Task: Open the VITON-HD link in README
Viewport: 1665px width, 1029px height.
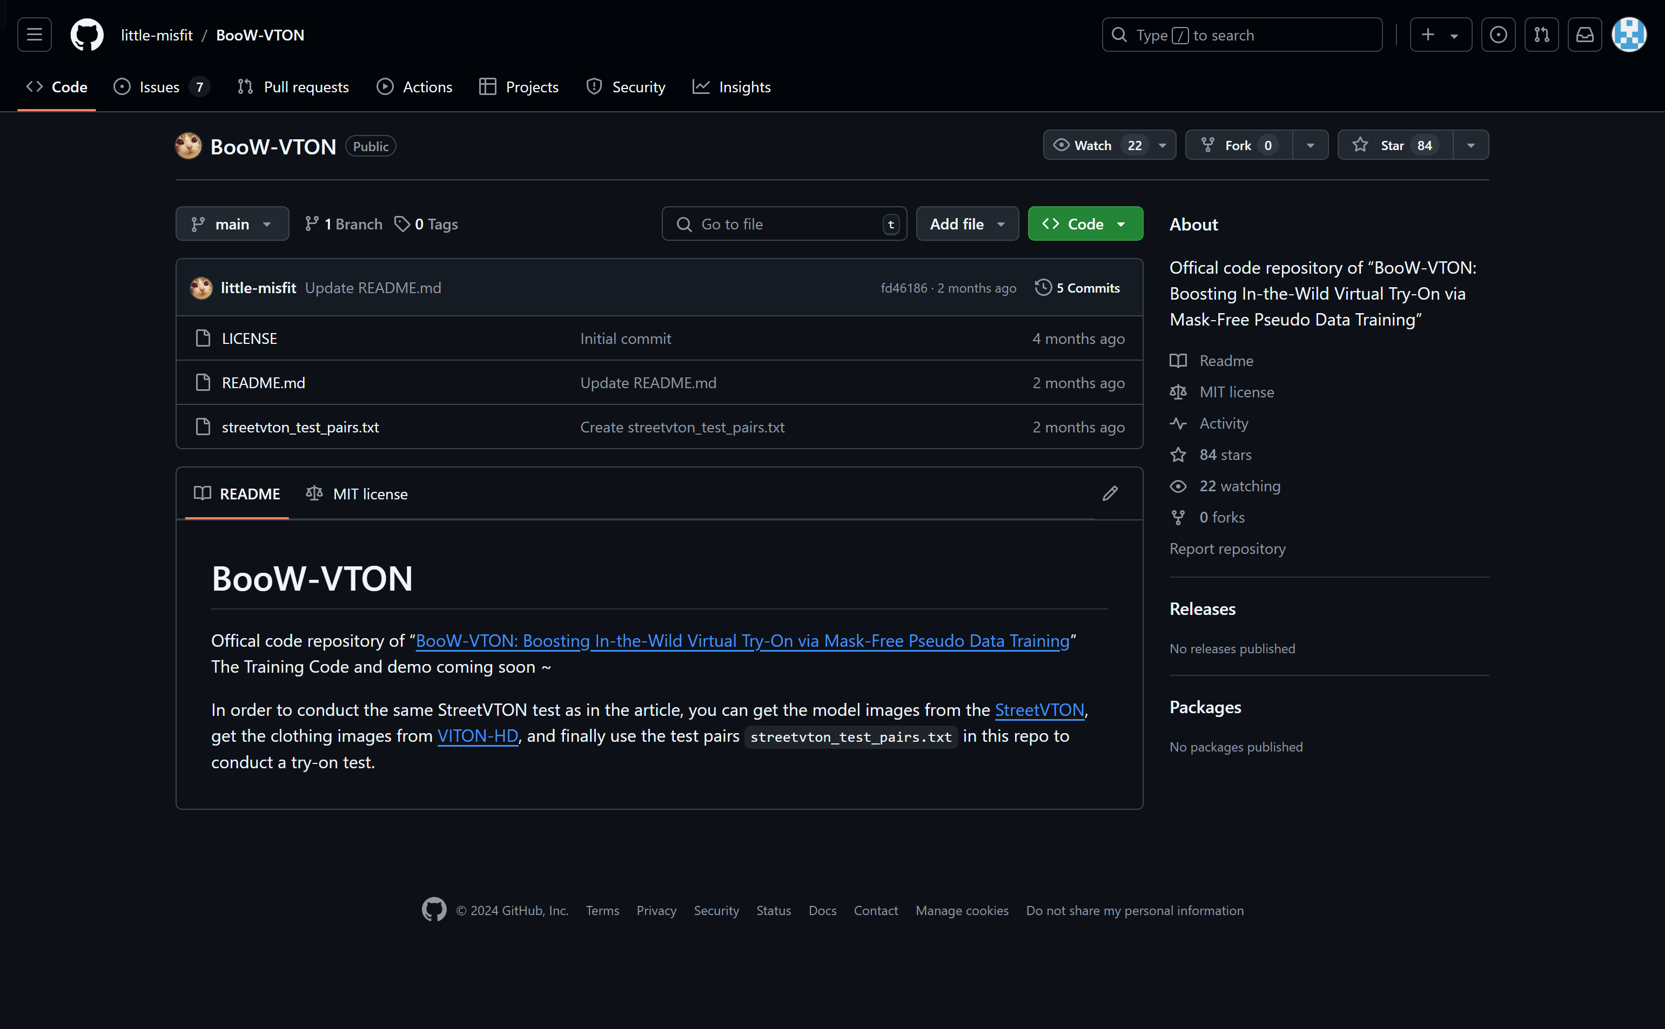Action: pyautogui.click(x=478, y=736)
